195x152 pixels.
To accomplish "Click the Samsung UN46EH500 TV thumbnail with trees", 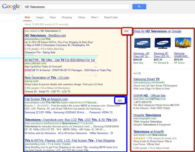I will pos(183,43).
